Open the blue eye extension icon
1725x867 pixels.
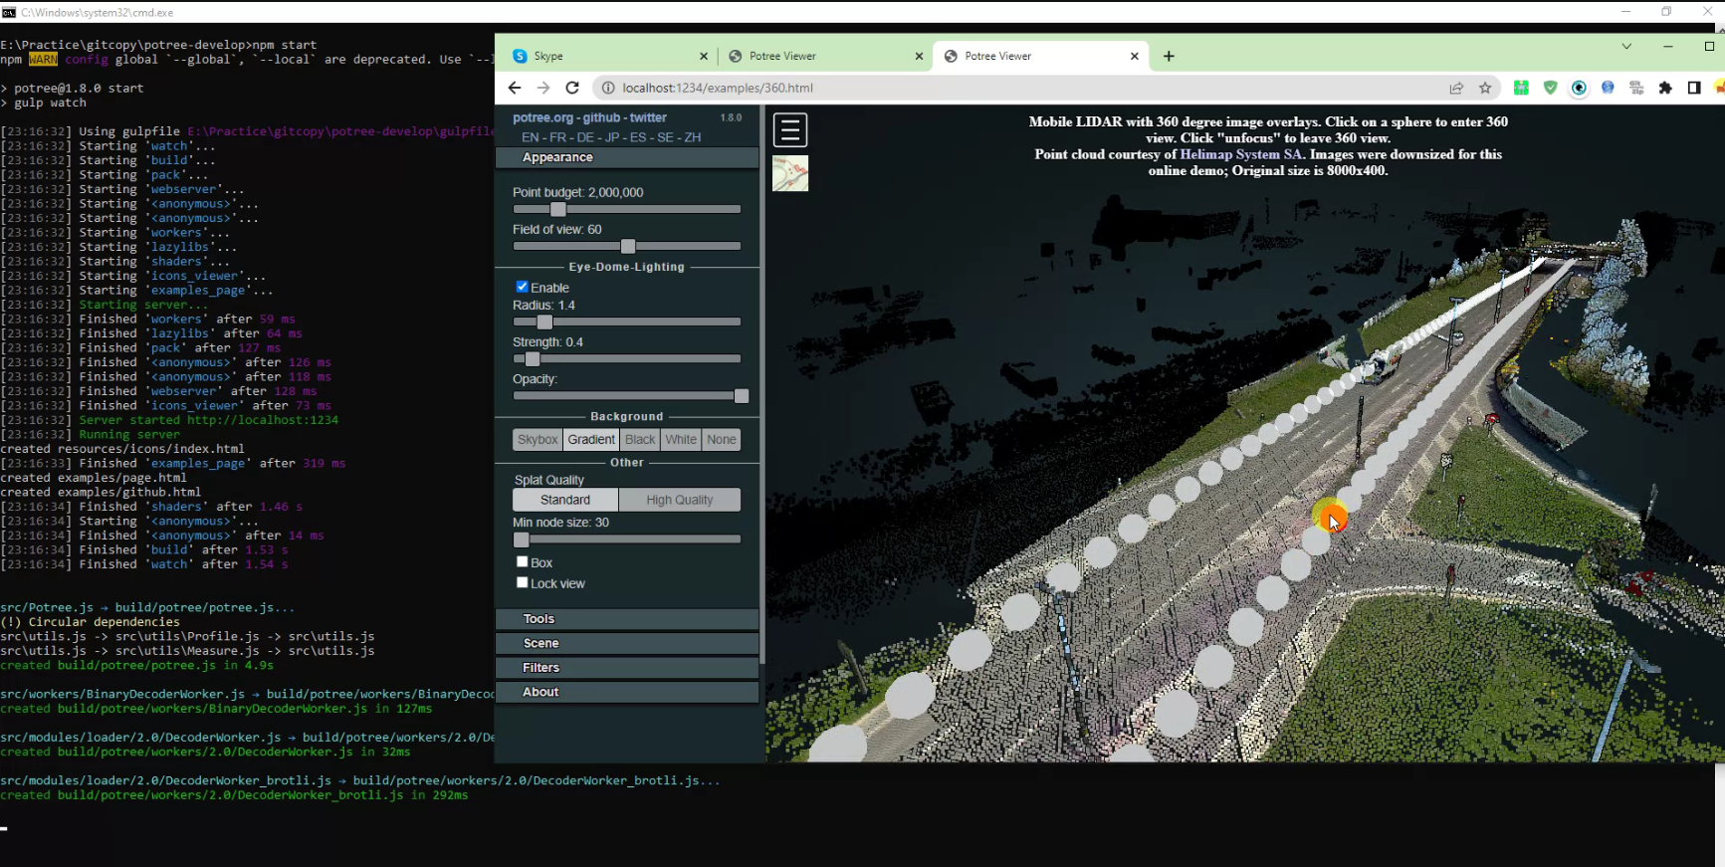[1579, 88]
